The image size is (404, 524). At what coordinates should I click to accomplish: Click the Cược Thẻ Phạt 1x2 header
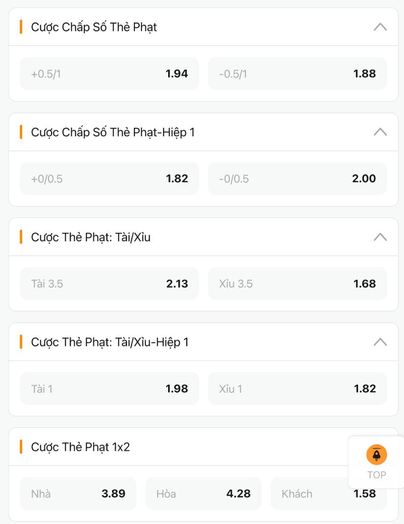tap(81, 447)
